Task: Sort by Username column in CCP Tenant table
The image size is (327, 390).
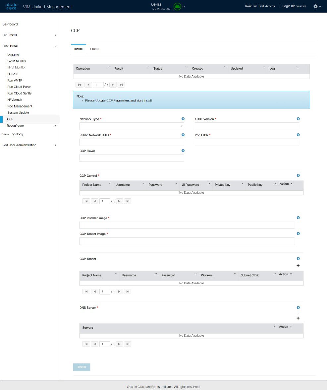Action: (x=129, y=275)
